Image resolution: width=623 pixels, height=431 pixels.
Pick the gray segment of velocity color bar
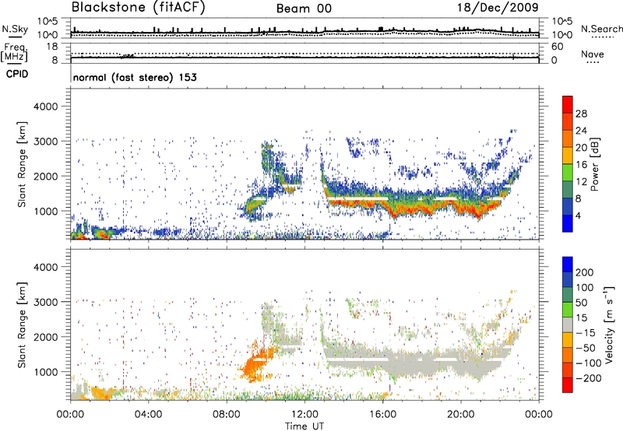click(568, 324)
